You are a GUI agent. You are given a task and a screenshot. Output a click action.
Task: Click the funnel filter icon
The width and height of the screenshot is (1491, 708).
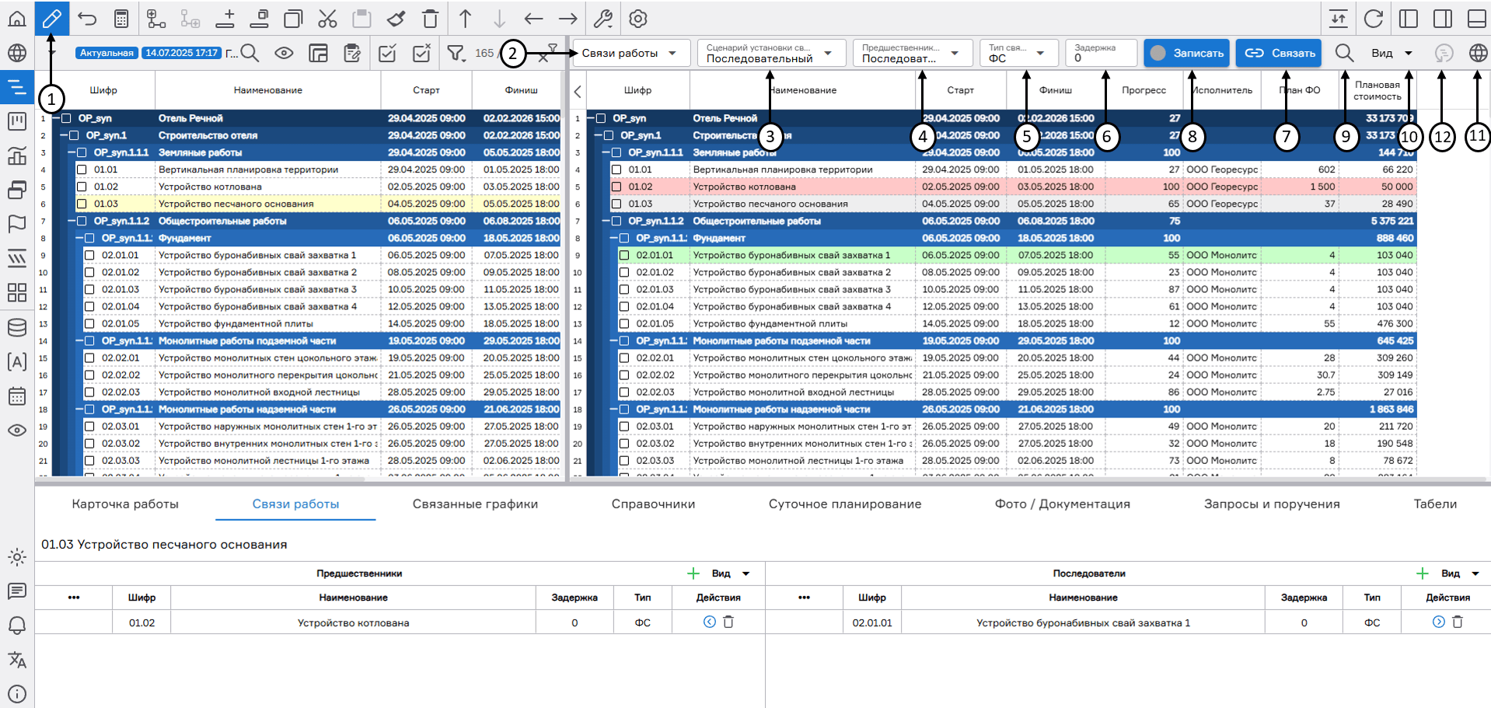click(x=456, y=53)
